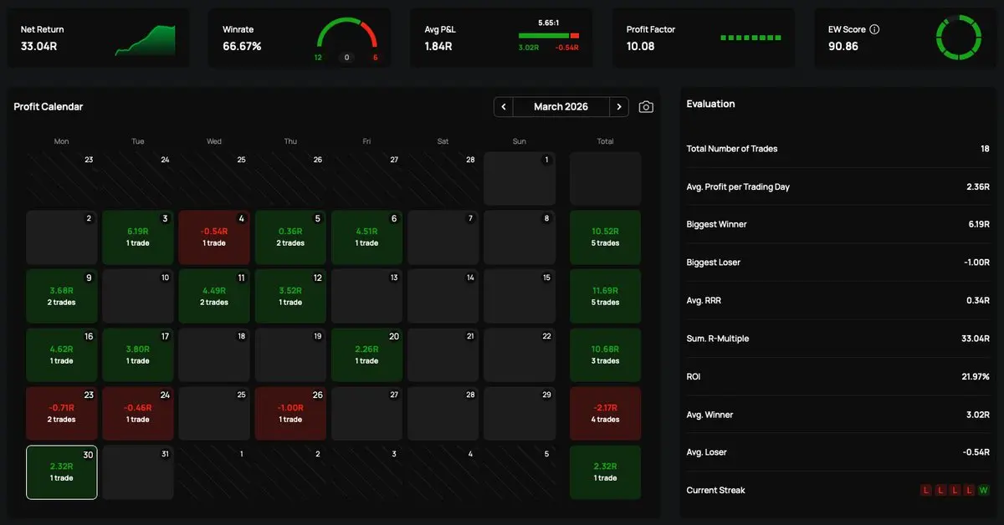This screenshot has width=1004, height=525.
Task: Click empty March 10 day cell
Action: click(138, 296)
